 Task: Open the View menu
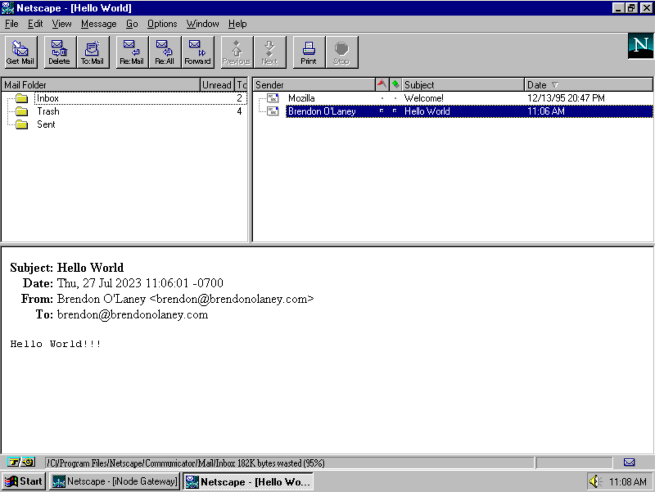click(62, 24)
